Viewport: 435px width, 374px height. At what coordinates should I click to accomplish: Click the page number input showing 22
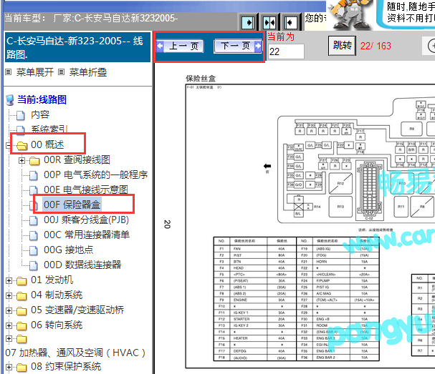[286, 51]
